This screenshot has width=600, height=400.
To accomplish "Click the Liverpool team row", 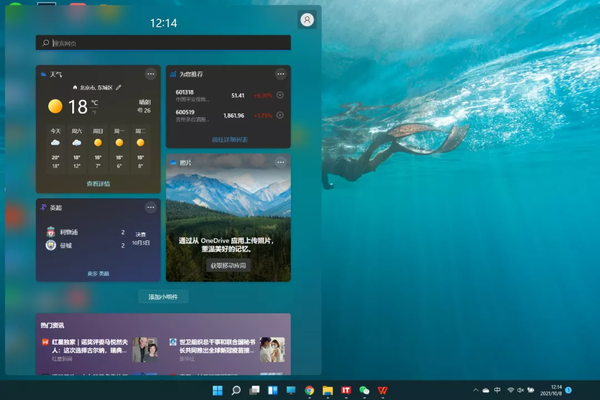I will pos(86,232).
